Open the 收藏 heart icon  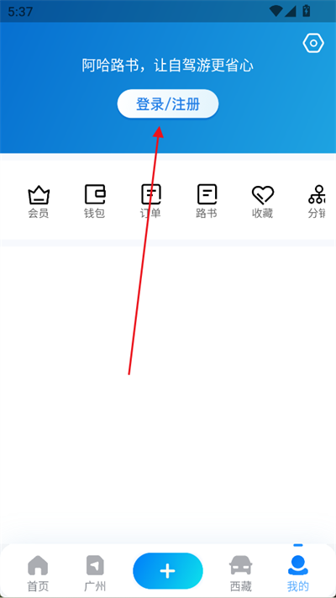[263, 194]
